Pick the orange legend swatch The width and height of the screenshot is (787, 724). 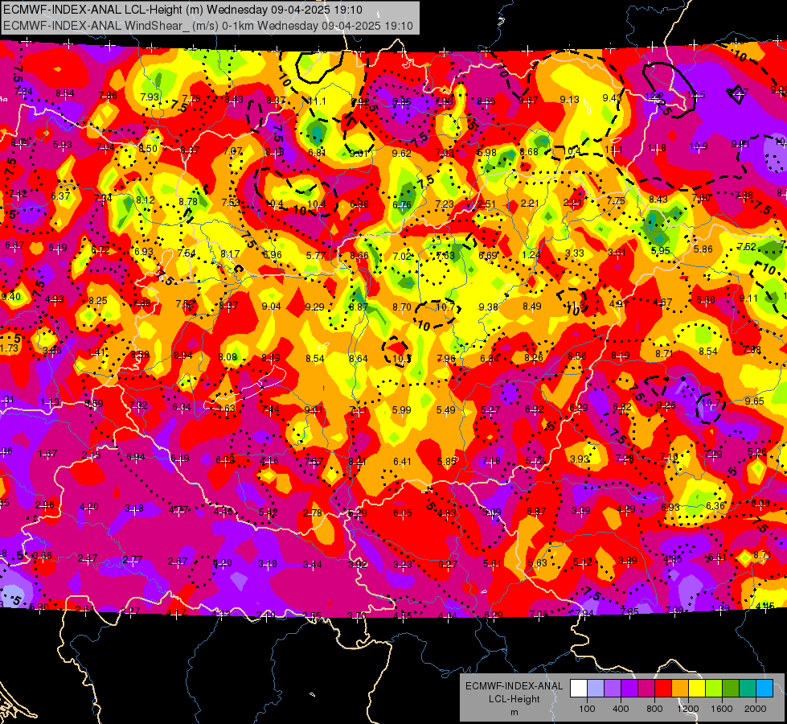[680, 689]
